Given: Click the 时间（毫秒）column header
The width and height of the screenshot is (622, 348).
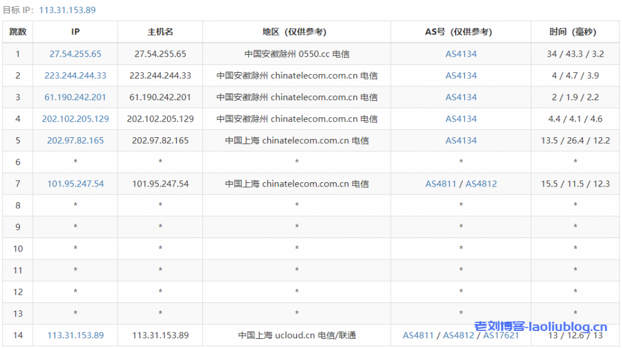Looking at the screenshot, I should tap(575, 32).
